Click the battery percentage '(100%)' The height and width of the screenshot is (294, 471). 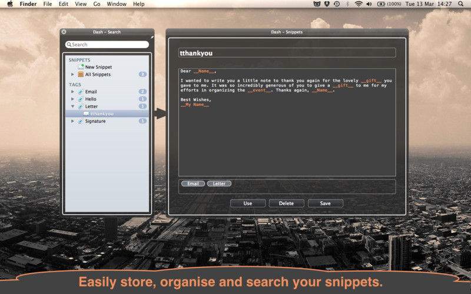point(394,4)
